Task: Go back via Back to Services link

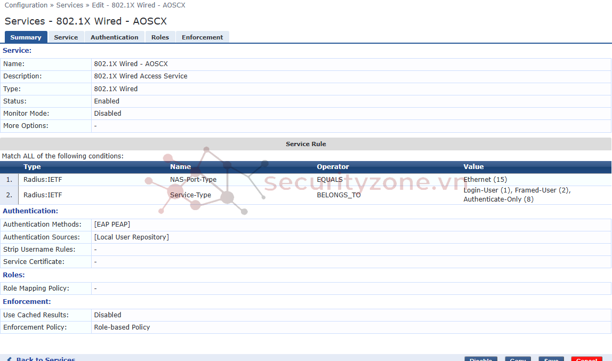Action: 45,359
